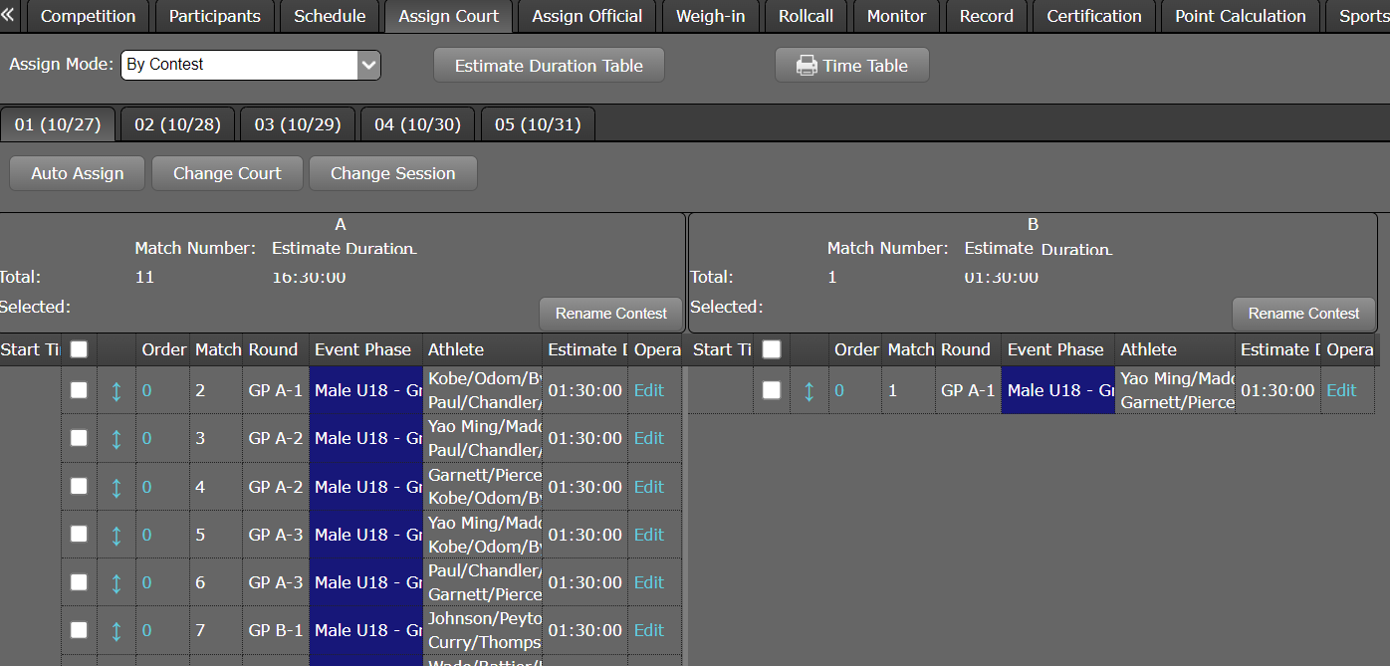The image size is (1390, 666).
Task: Open the Point Calculation tab
Action: pos(1240,17)
